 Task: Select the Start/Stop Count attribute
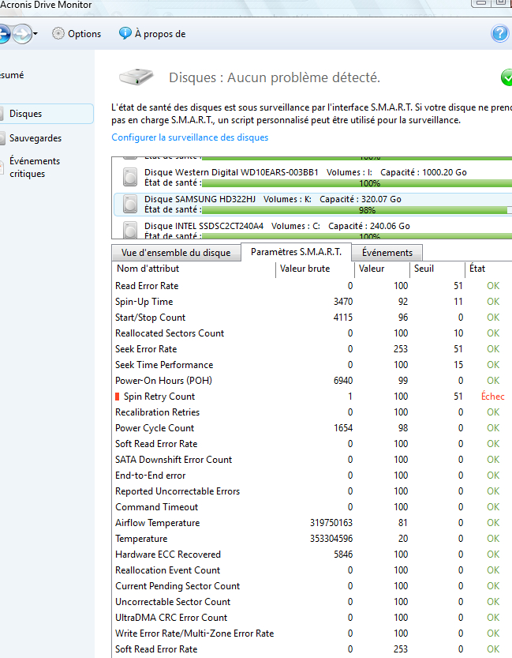[150, 318]
